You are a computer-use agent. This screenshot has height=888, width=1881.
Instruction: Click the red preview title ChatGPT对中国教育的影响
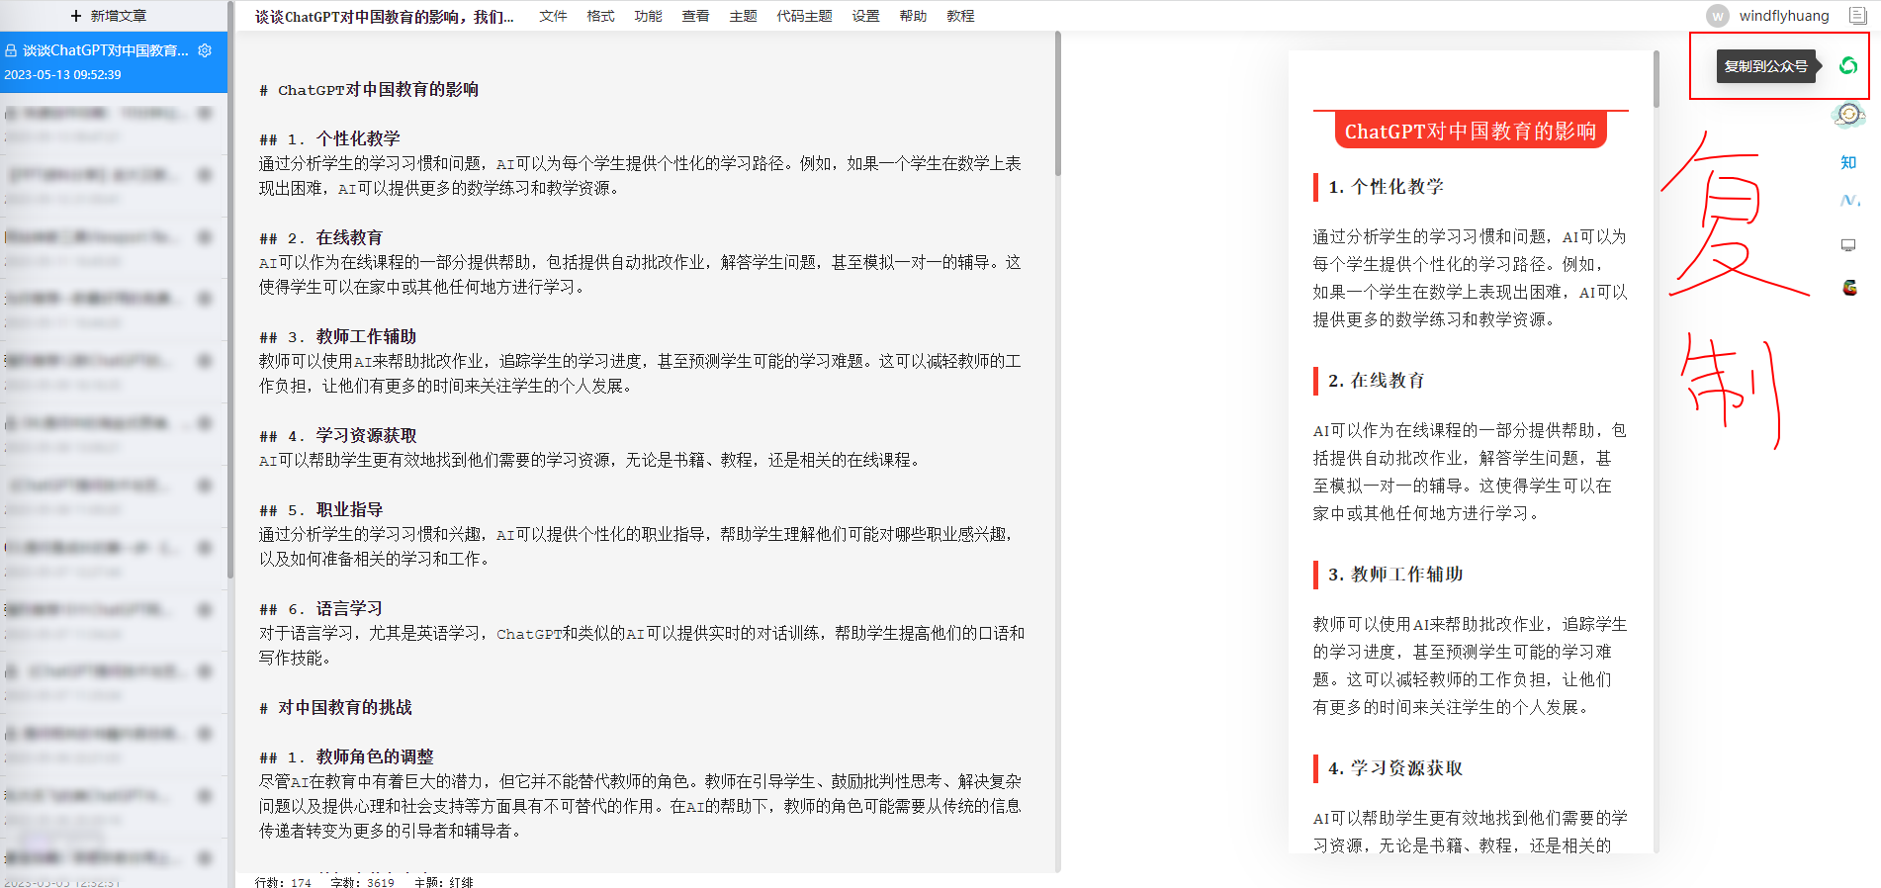[x=1471, y=131]
